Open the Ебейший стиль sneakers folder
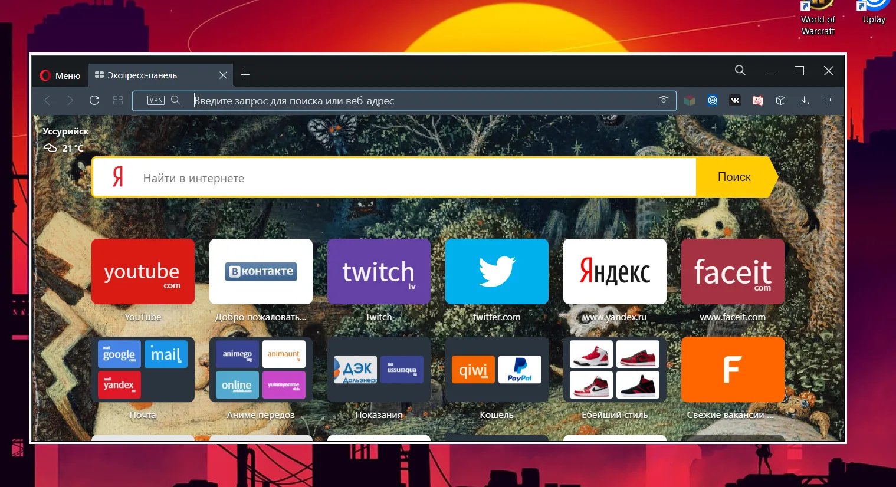The image size is (896, 487). coord(615,370)
